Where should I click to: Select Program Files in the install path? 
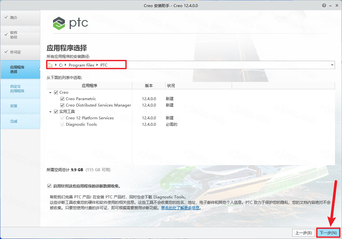coord(82,65)
